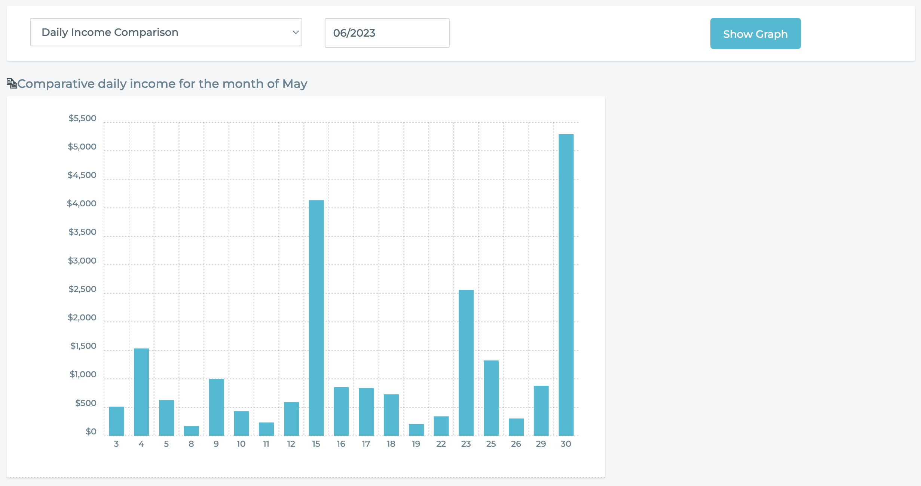
Task: Click the $5,500 y-axis label
Action: point(82,119)
